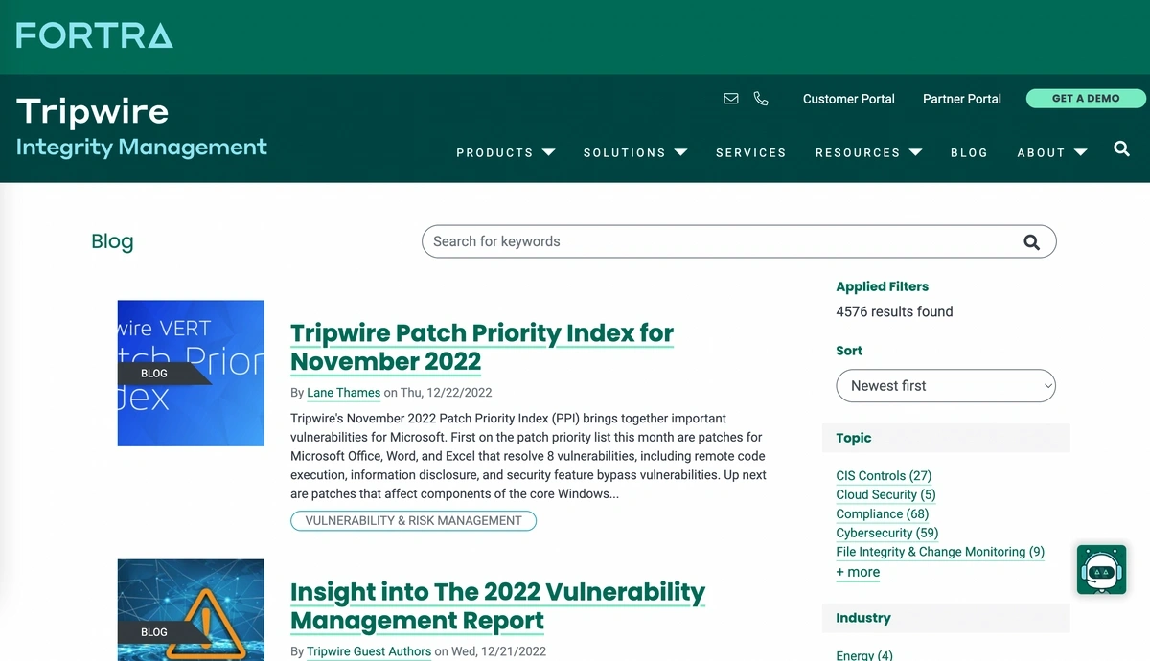Open the chatbot assistant icon
Viewport: 1150px width, 661px height.
(x=1101, y=570)
